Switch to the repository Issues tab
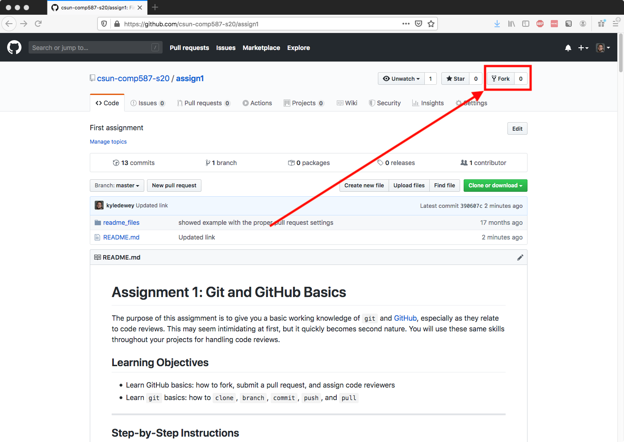The image size is (624, 442). [147, 103]
